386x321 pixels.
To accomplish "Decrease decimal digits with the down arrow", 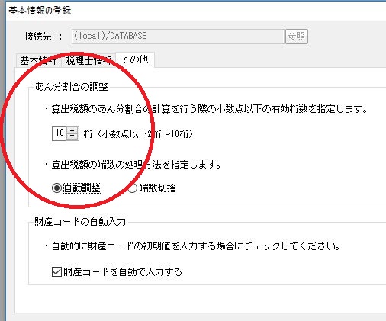I will coord(72,136).
